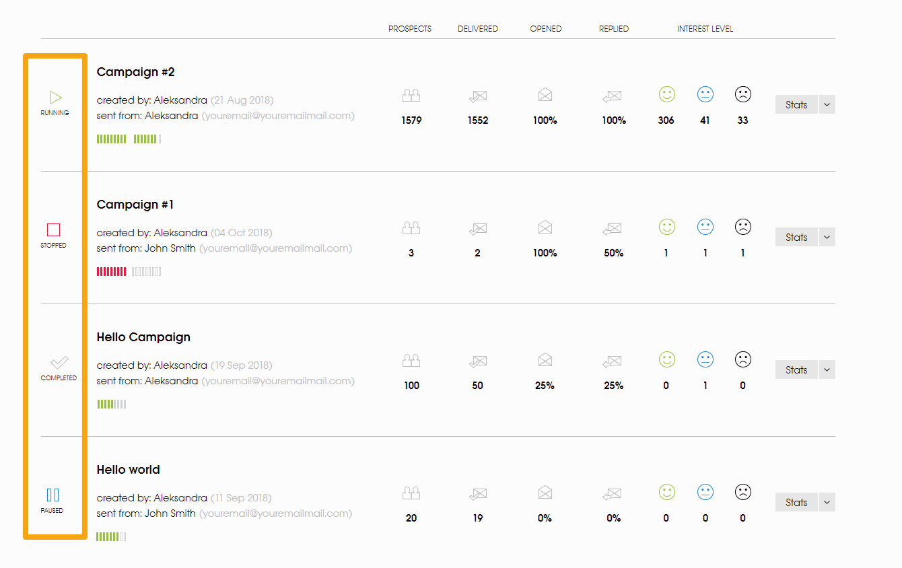
Task: Click the green happy face in Campaign #2
Action: pos(666,94)
